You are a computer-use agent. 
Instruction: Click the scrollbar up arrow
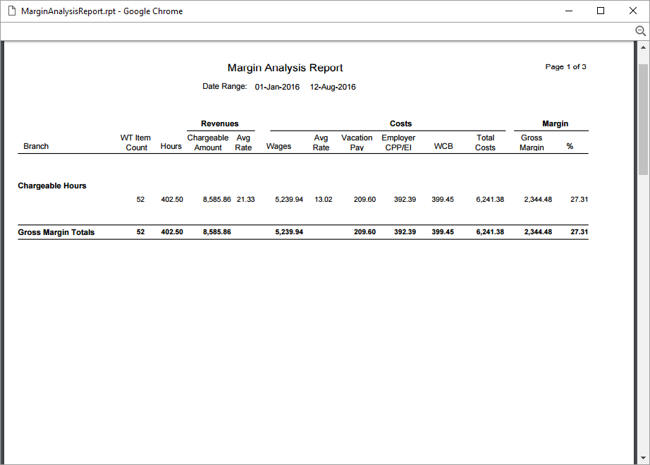click(x=642, y=48)
